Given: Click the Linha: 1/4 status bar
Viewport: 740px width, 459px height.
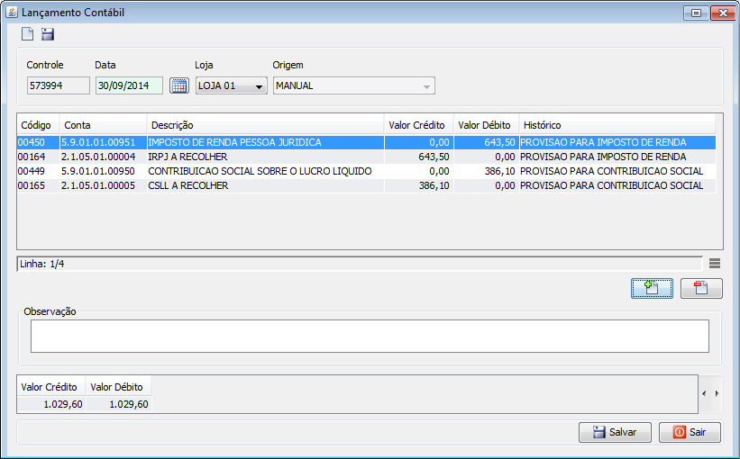Looking at the screenshot, I should pyautogui.click(x=360, y=264).
